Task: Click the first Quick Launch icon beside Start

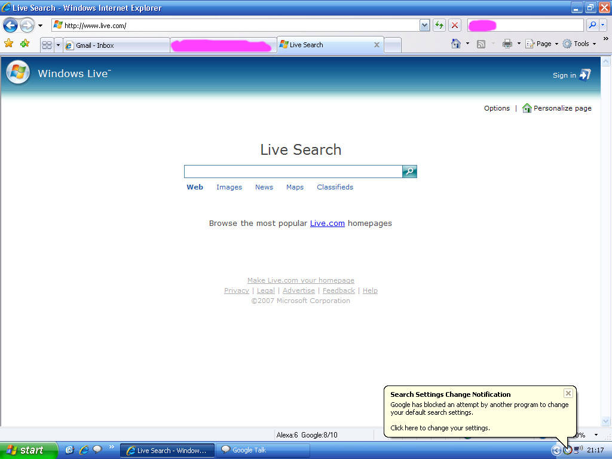Action: 69,449
